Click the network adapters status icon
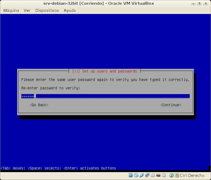This screenshot has height=180, width=211. [147, 175]
